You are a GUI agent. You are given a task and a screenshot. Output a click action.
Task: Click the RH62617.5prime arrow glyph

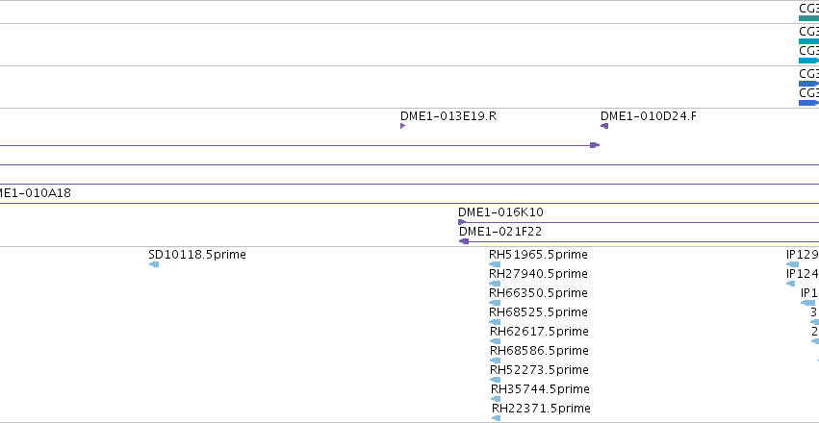click(496, 341)
